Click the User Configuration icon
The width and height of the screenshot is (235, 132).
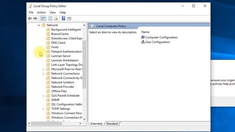click(143, 42)
